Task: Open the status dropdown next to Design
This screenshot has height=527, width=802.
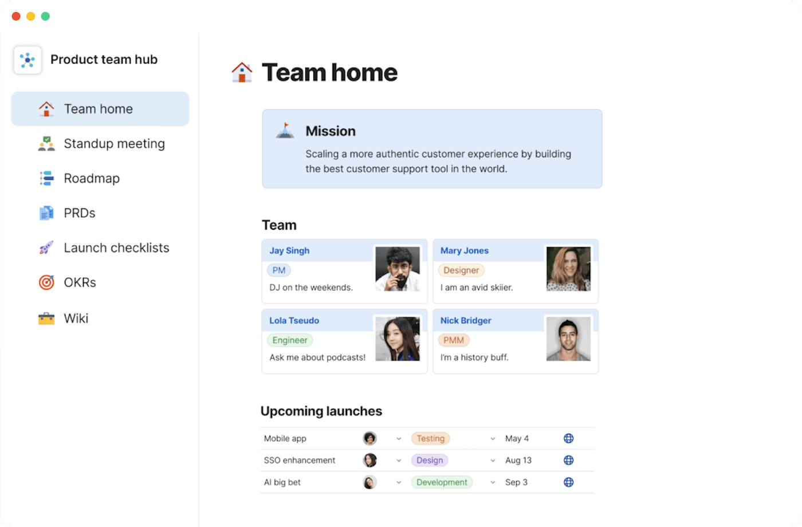Action: coord(493,461)
